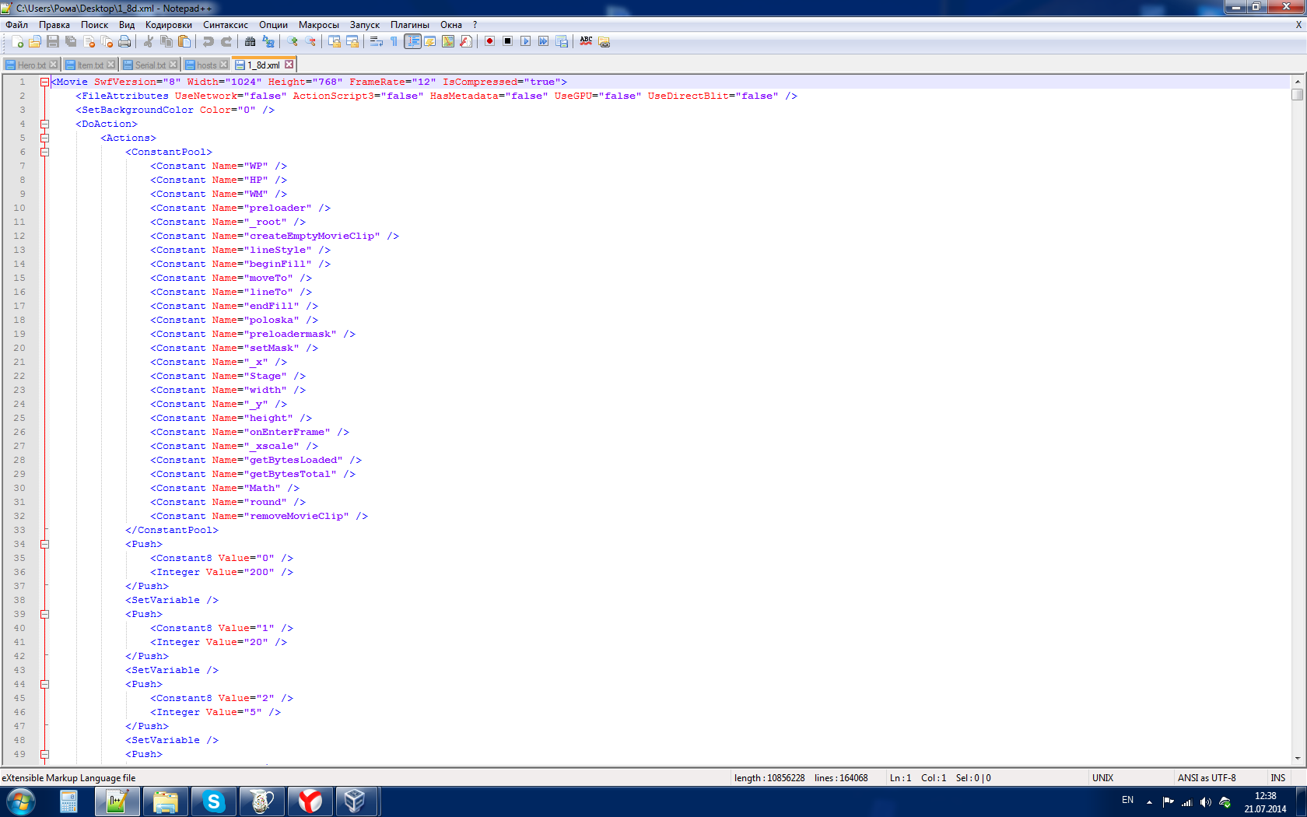Collapse the Push fold on line 44

[44, 684]
